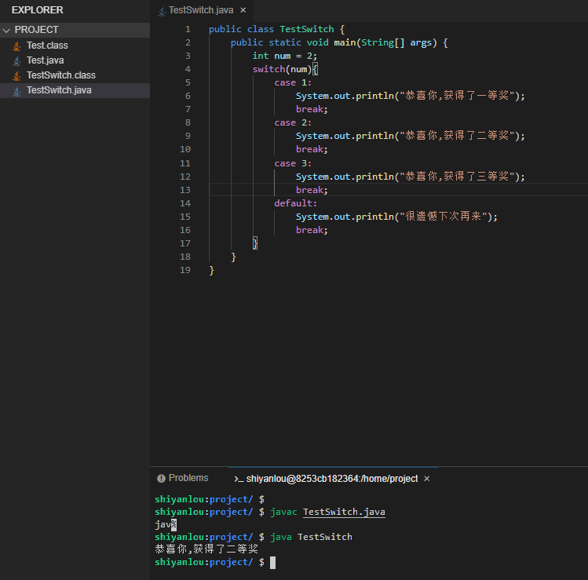Click the 'case 2:' label
The height and width of the screenshot is (580, 588).
click(x=293, y=122)
